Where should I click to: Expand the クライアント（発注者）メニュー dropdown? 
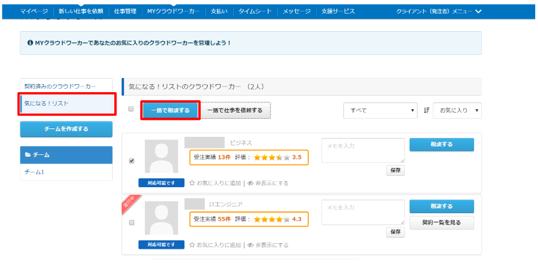pyautogui.click(x=438, y=11)
